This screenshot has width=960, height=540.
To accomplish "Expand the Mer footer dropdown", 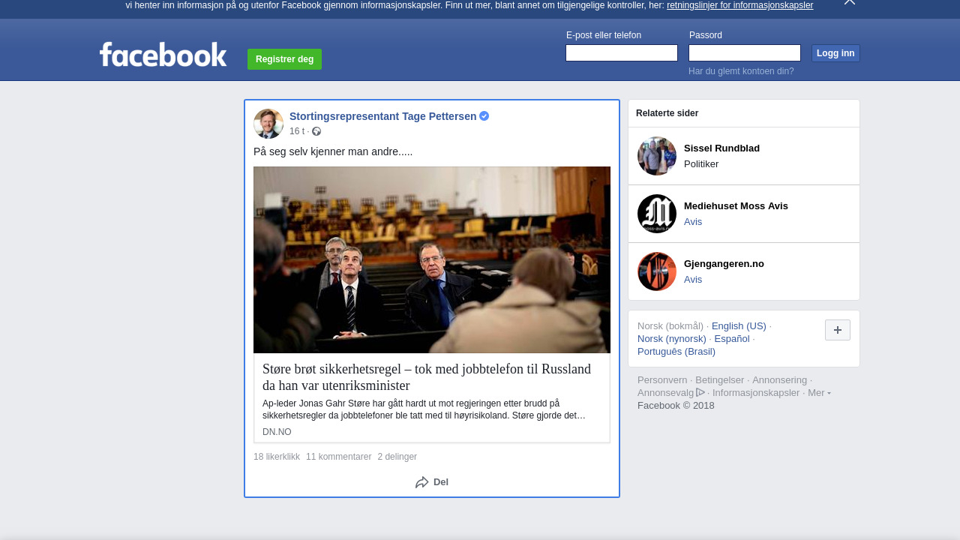I will click(x=819, y=393).
